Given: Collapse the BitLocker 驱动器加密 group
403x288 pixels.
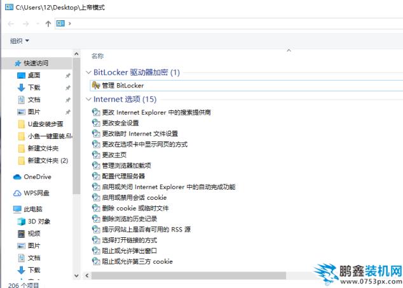Looking at the screenshot, I should (88, 72).
